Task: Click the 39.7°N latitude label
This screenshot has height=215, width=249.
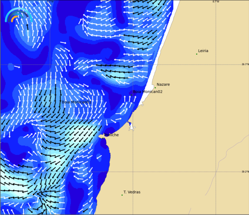Action: 245,64
